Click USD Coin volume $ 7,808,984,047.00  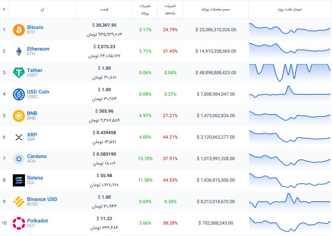pos(216,94)
